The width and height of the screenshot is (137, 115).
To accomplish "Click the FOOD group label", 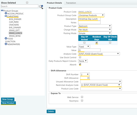I will click(x=10, y=39).
